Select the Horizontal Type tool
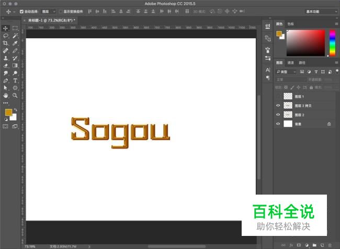Screen dimensions: 340x249 pos(15,81)
